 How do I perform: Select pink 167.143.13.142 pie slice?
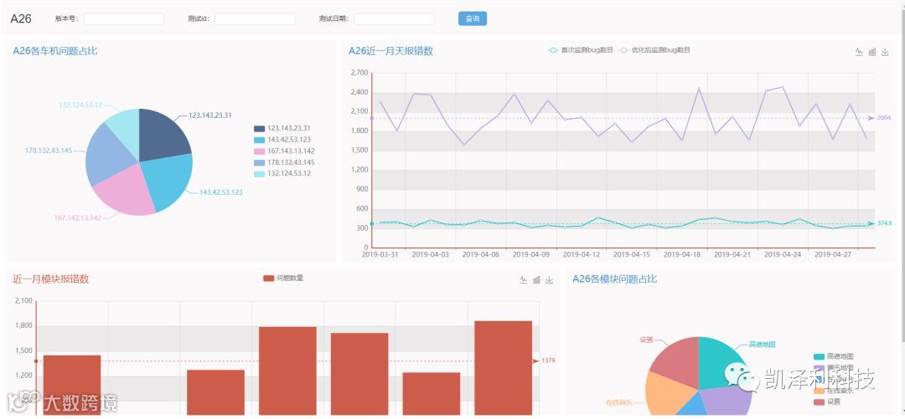click(x=127, y=190)
